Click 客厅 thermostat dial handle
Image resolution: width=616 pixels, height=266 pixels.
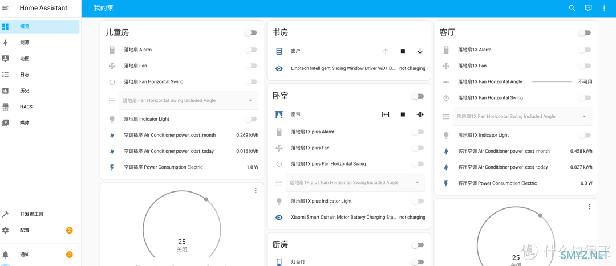pyautogui.click(x=540, y=215)
